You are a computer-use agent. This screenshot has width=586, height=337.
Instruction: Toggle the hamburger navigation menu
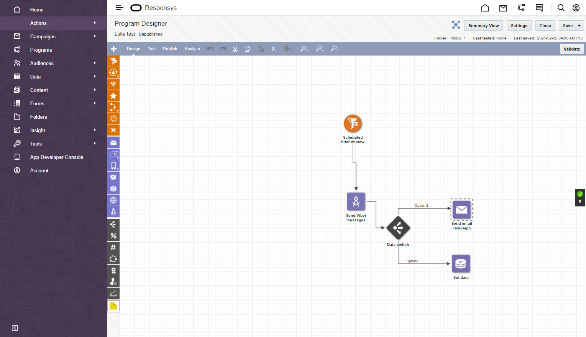120,8
